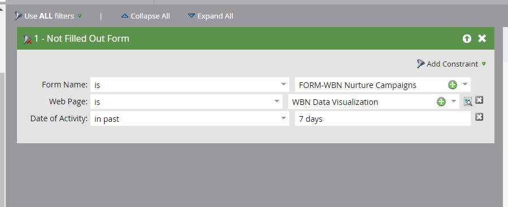Click the Expand All link
The height and width of the screenshot is (207, 508).
click(215, 16)
